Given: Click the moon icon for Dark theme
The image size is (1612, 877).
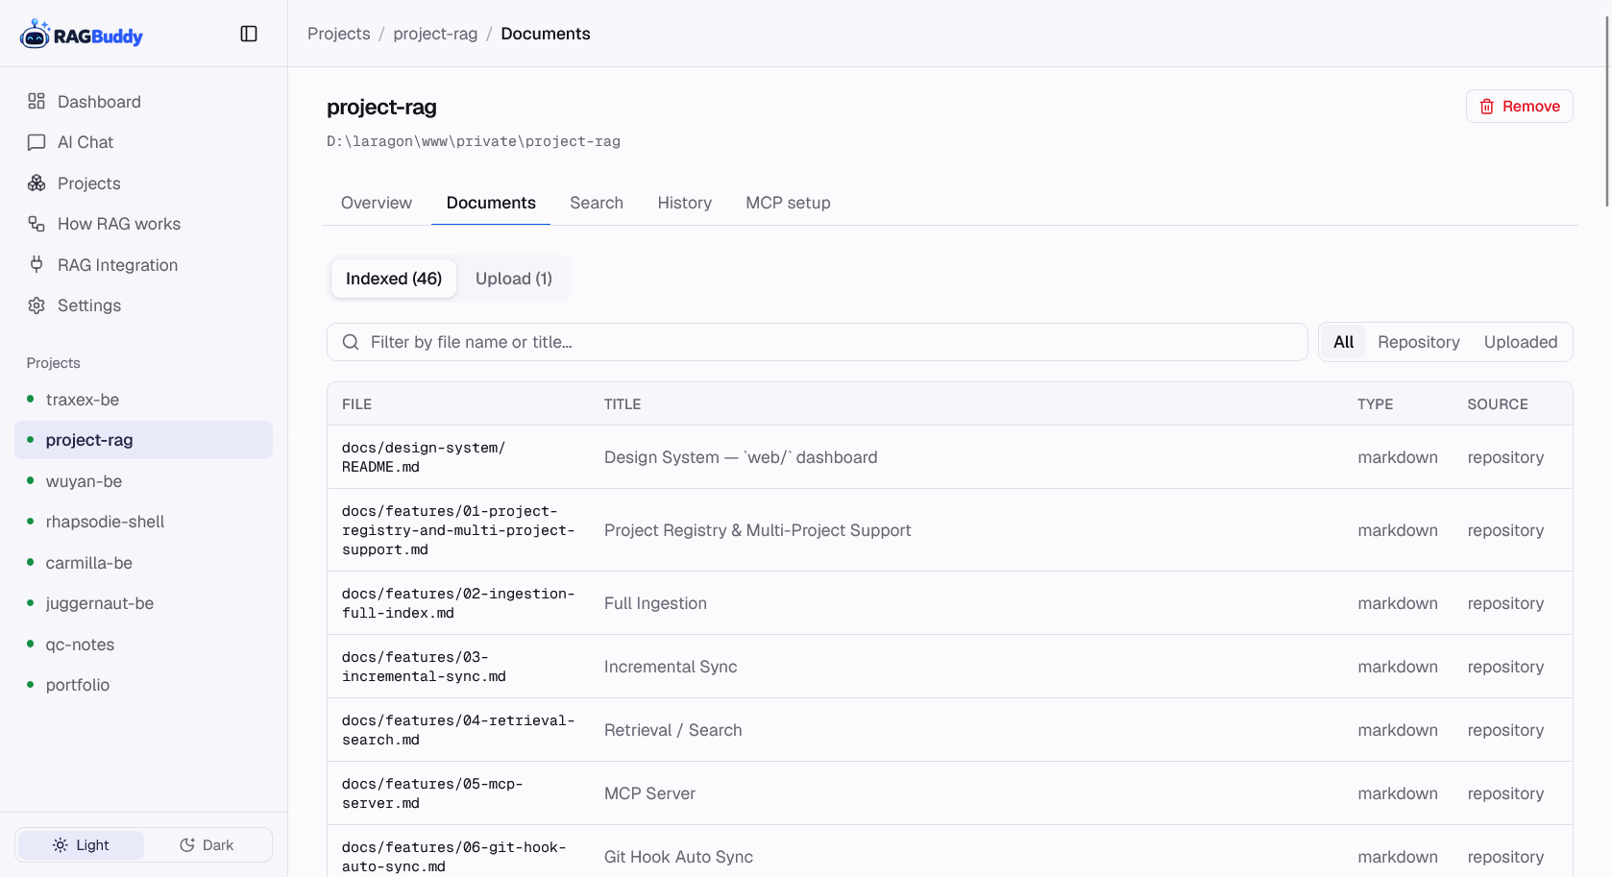Looking at the screenshot, I should pos(187,845).
